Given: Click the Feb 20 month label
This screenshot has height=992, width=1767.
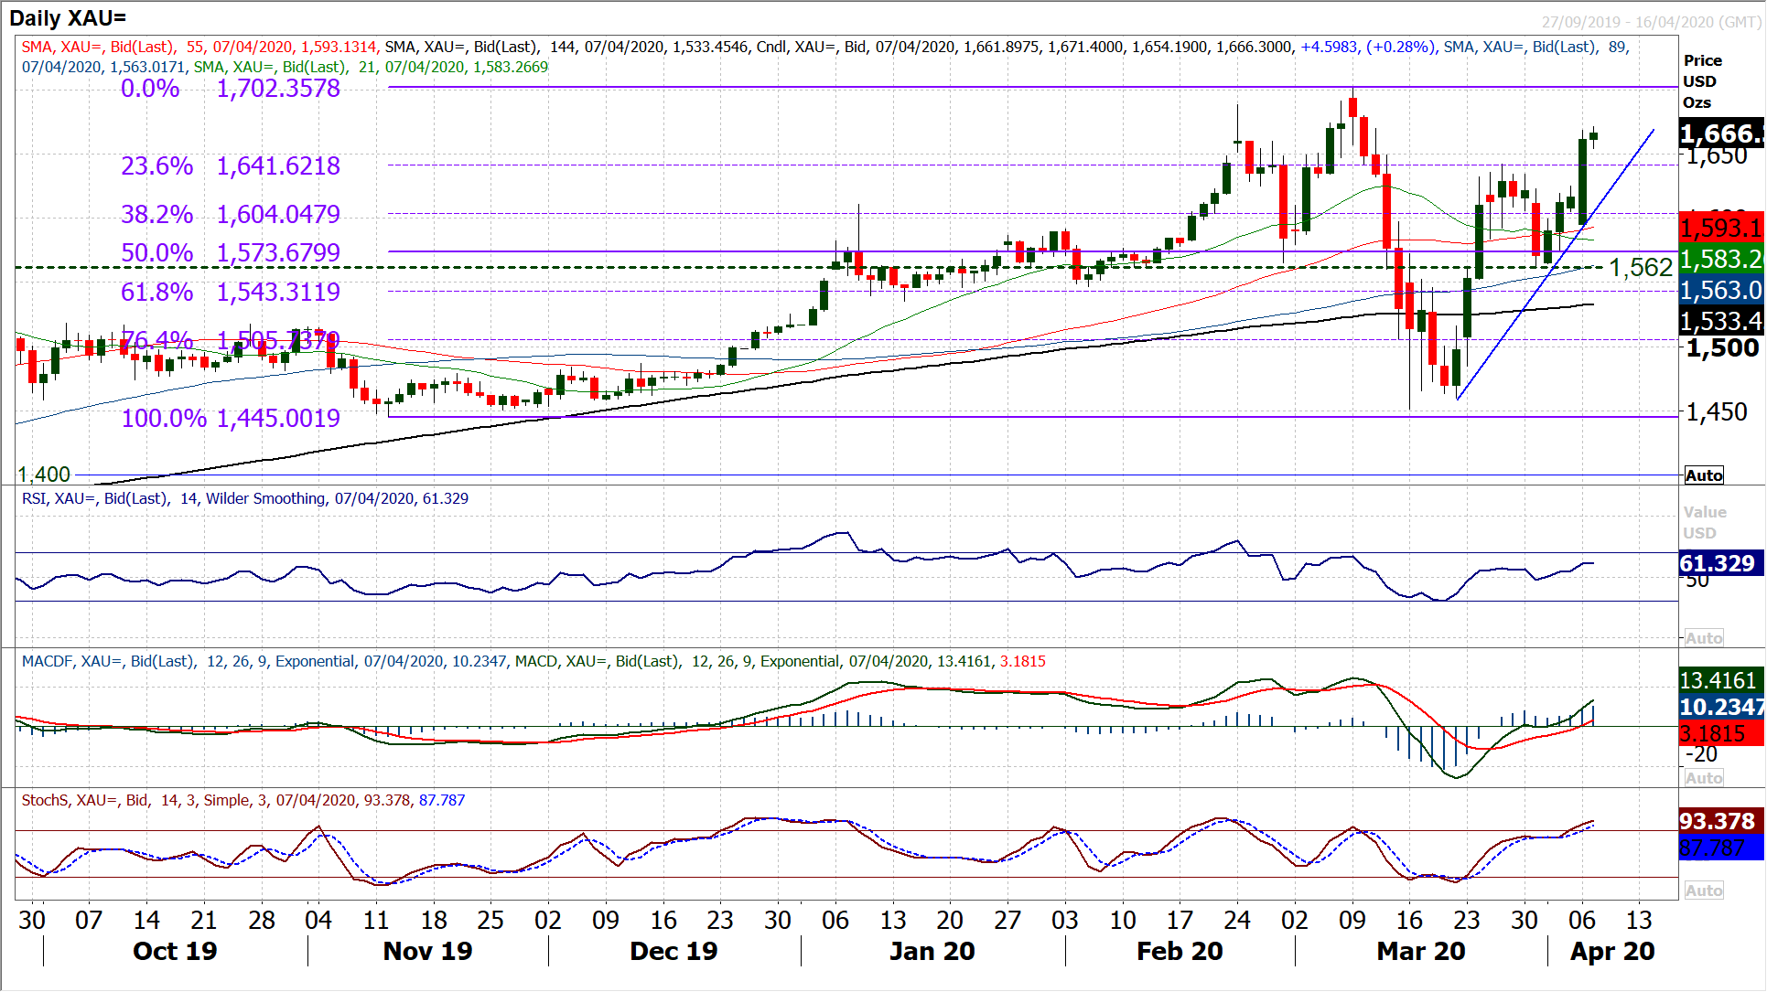Looking at the screenshot, I should tap(1180, 952).
